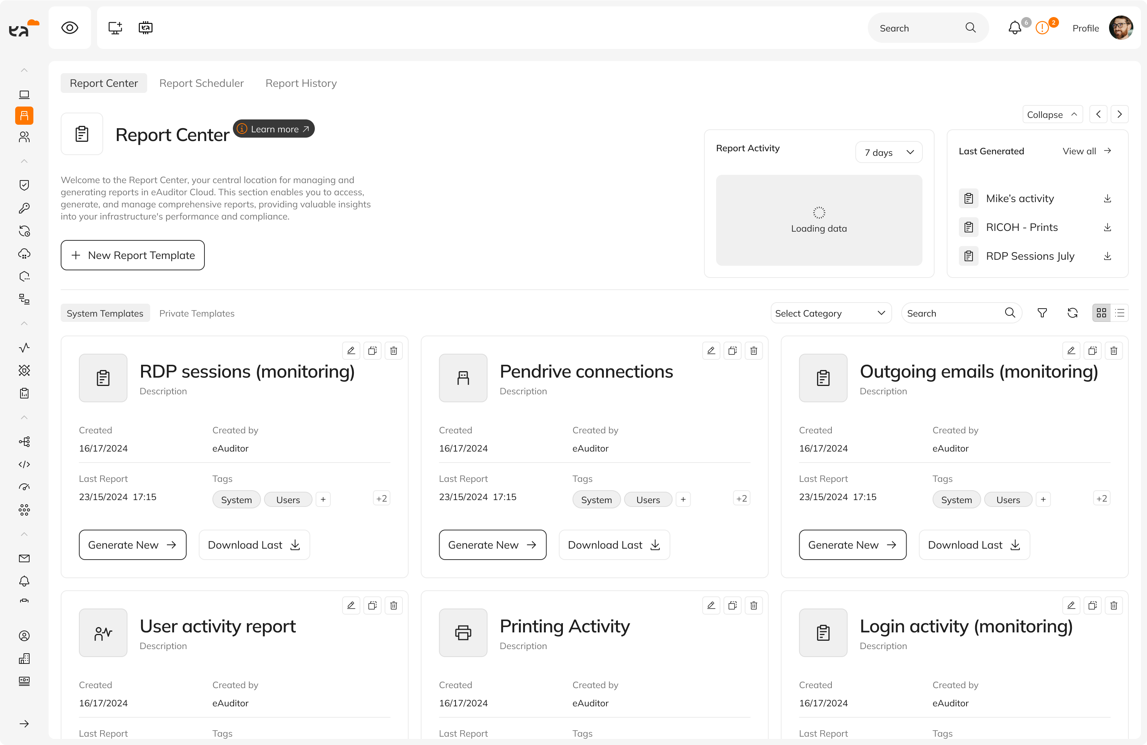Viewport: 1147px width, 745px height.
Task: Click the eye monitoring icon in top bar
Action: pos(70,28)
